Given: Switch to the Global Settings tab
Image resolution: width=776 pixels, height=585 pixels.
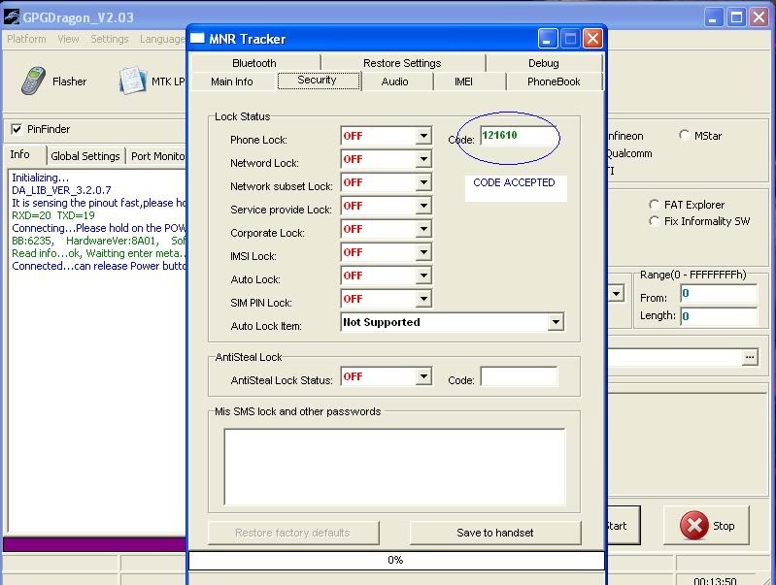Looking at the screenshot, I should [85, 156].
